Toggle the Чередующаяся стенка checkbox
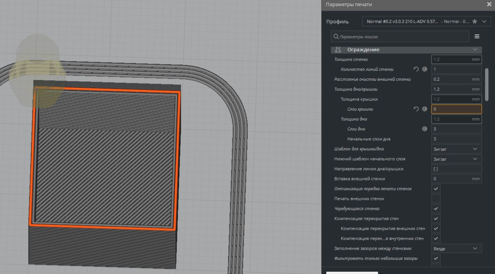This screenshot has height=274, width=495. [x=436, y=209]
